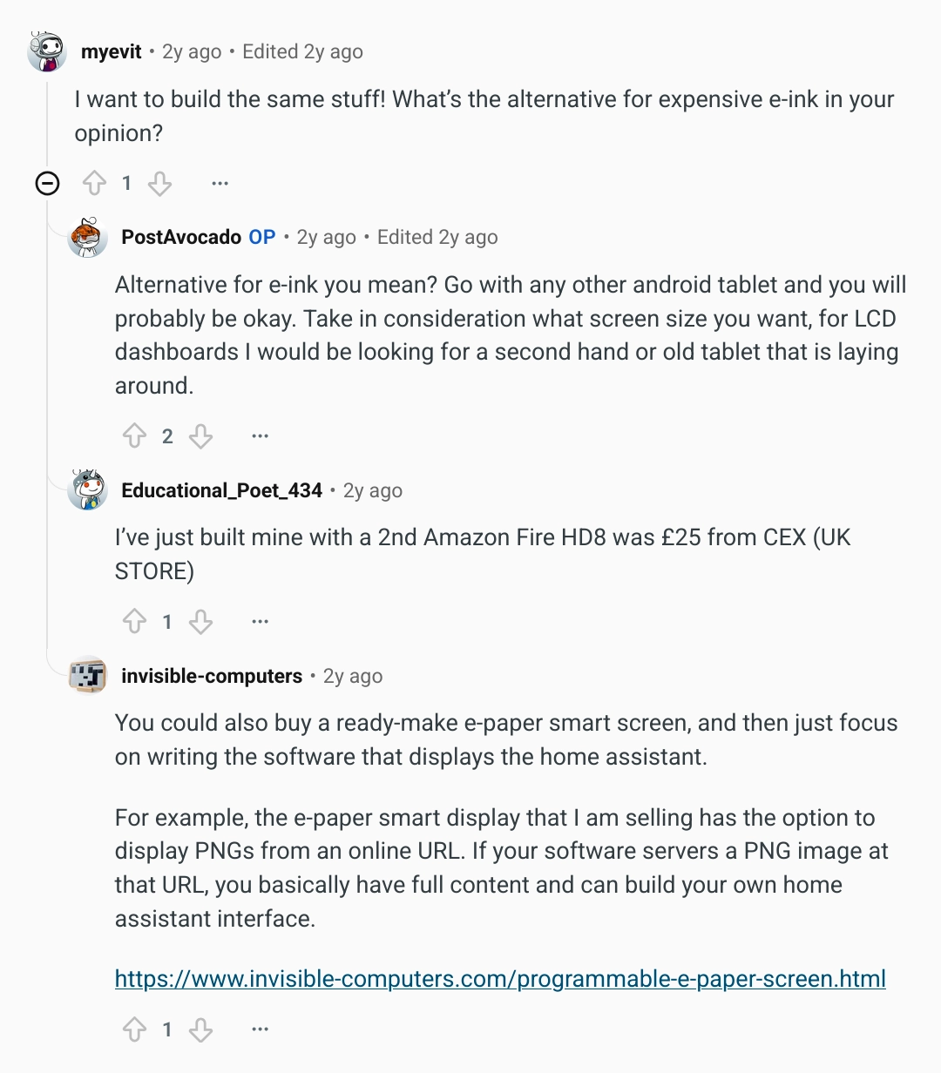The width and height of the screenshot is (941, 1073).
Task: Upvote PostAvocado's android tablet reply
Action: [x=134, y=436]
